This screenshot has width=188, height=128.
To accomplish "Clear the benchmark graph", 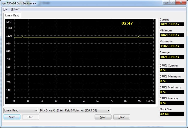I will [122, 117].
